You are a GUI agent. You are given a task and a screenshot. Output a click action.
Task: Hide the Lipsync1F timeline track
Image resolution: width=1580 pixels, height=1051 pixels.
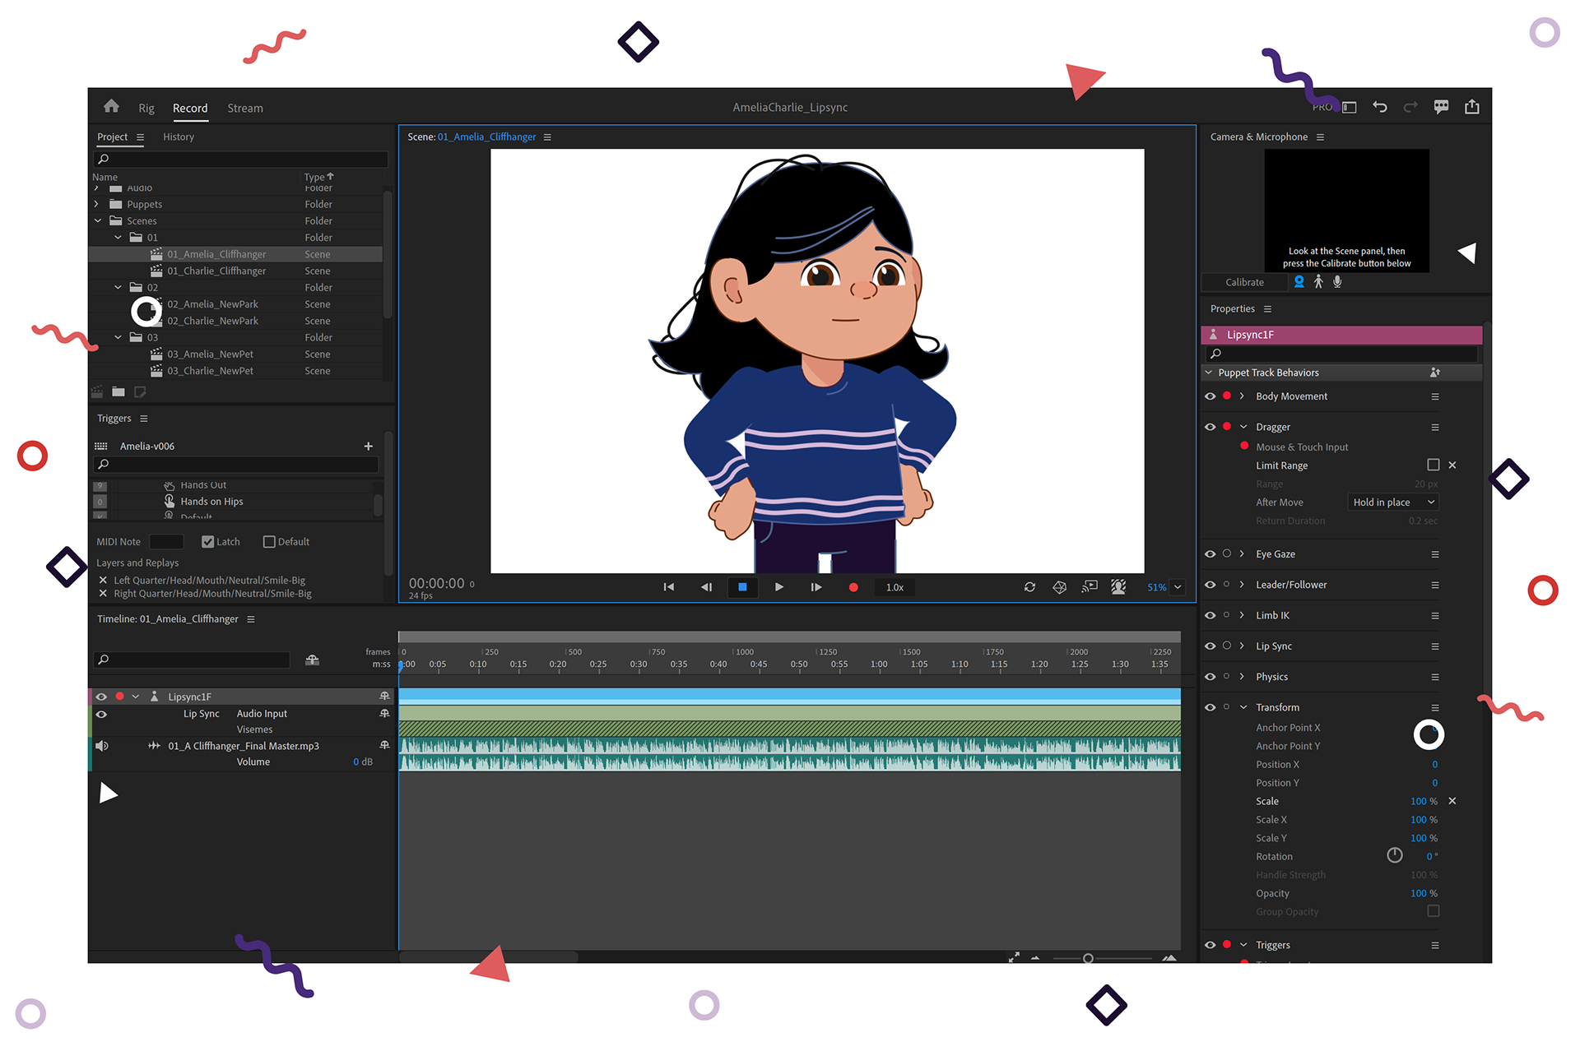pyautogui.click(x=101, y=697)
